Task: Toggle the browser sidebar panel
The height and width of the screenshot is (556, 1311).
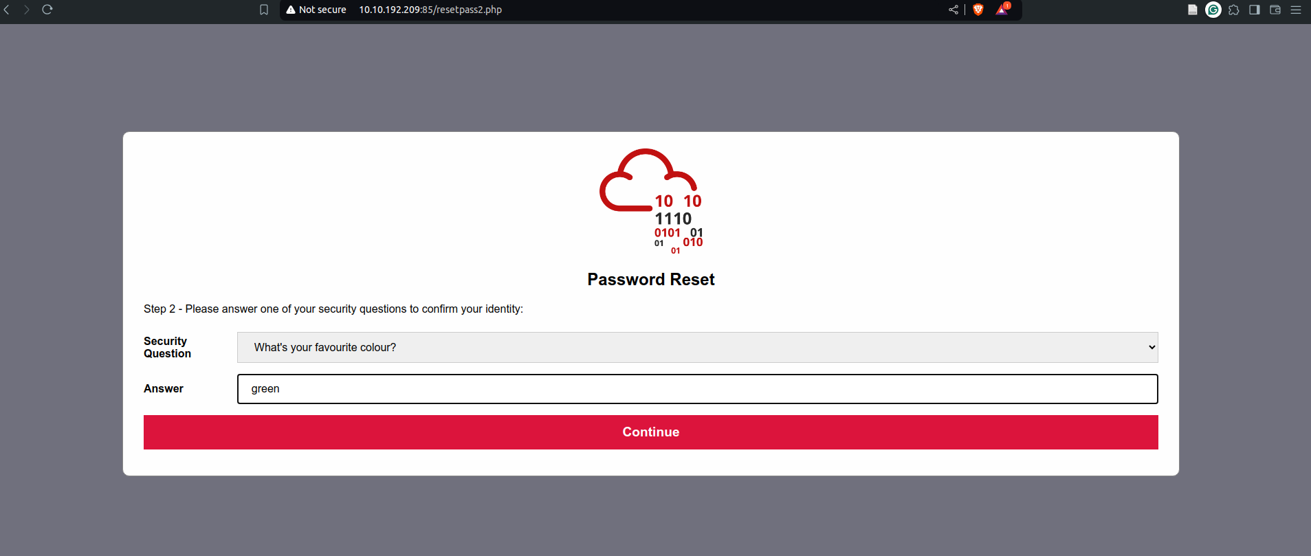Action: point(1255,10)
